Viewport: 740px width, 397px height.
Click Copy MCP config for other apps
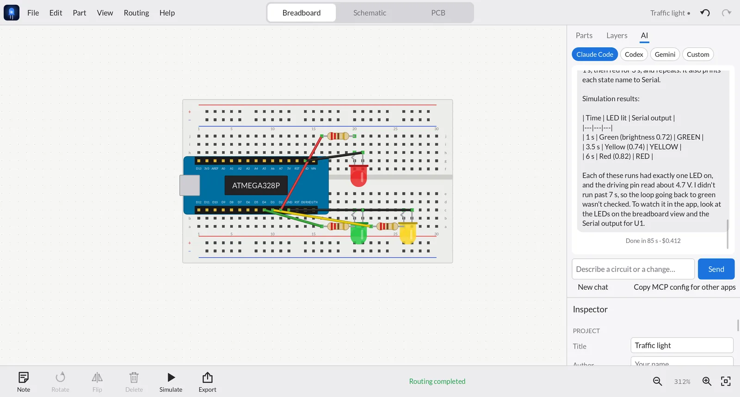[684, 287]
